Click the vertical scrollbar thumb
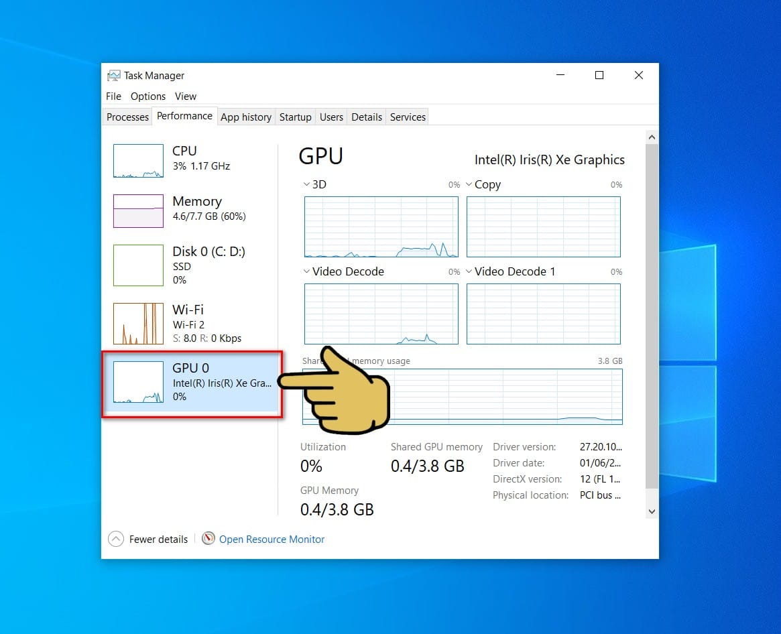 coord(652,316)
